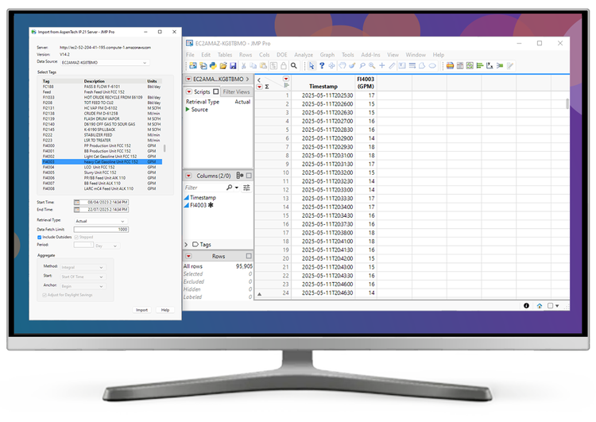This screenshot has height=422, width=596.
Task: Select the Hand grabber tool
Action: [342, 66]
